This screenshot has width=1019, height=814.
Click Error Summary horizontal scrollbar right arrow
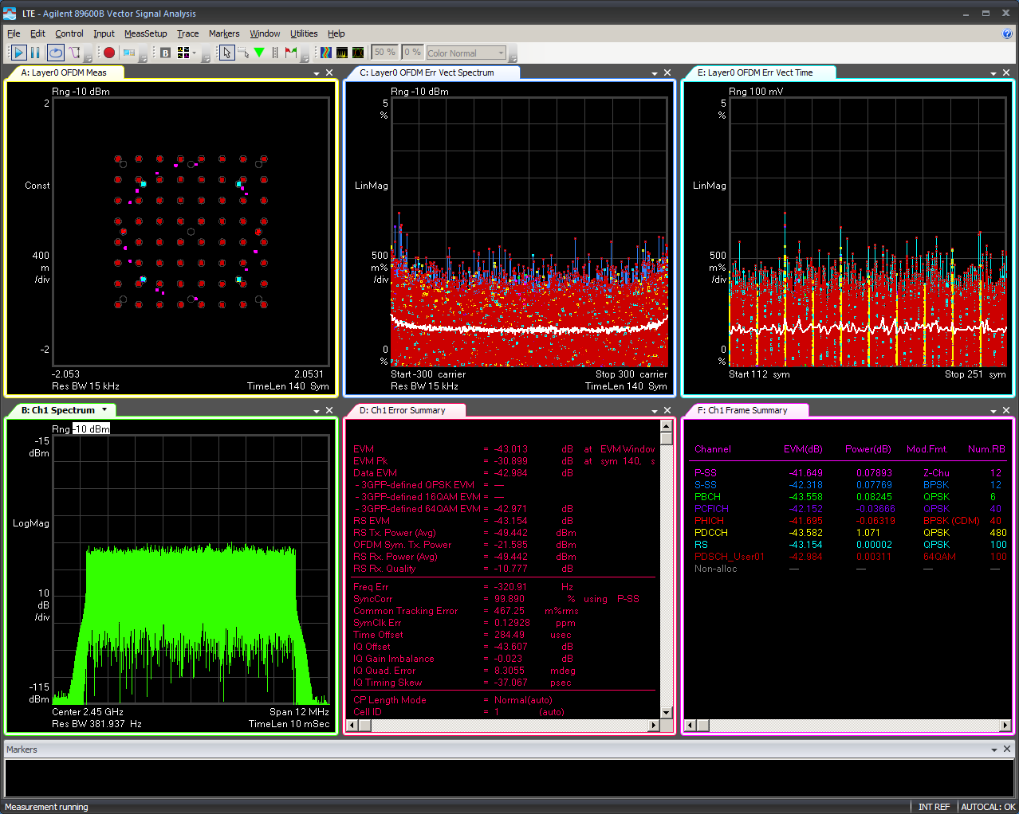654,725
